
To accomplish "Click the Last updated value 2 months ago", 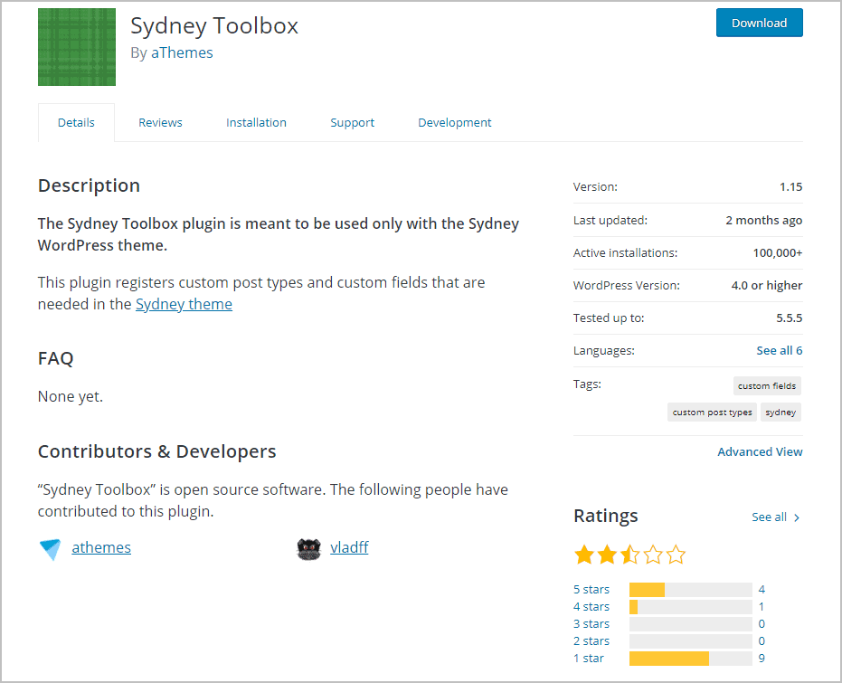I will [764, 220].
